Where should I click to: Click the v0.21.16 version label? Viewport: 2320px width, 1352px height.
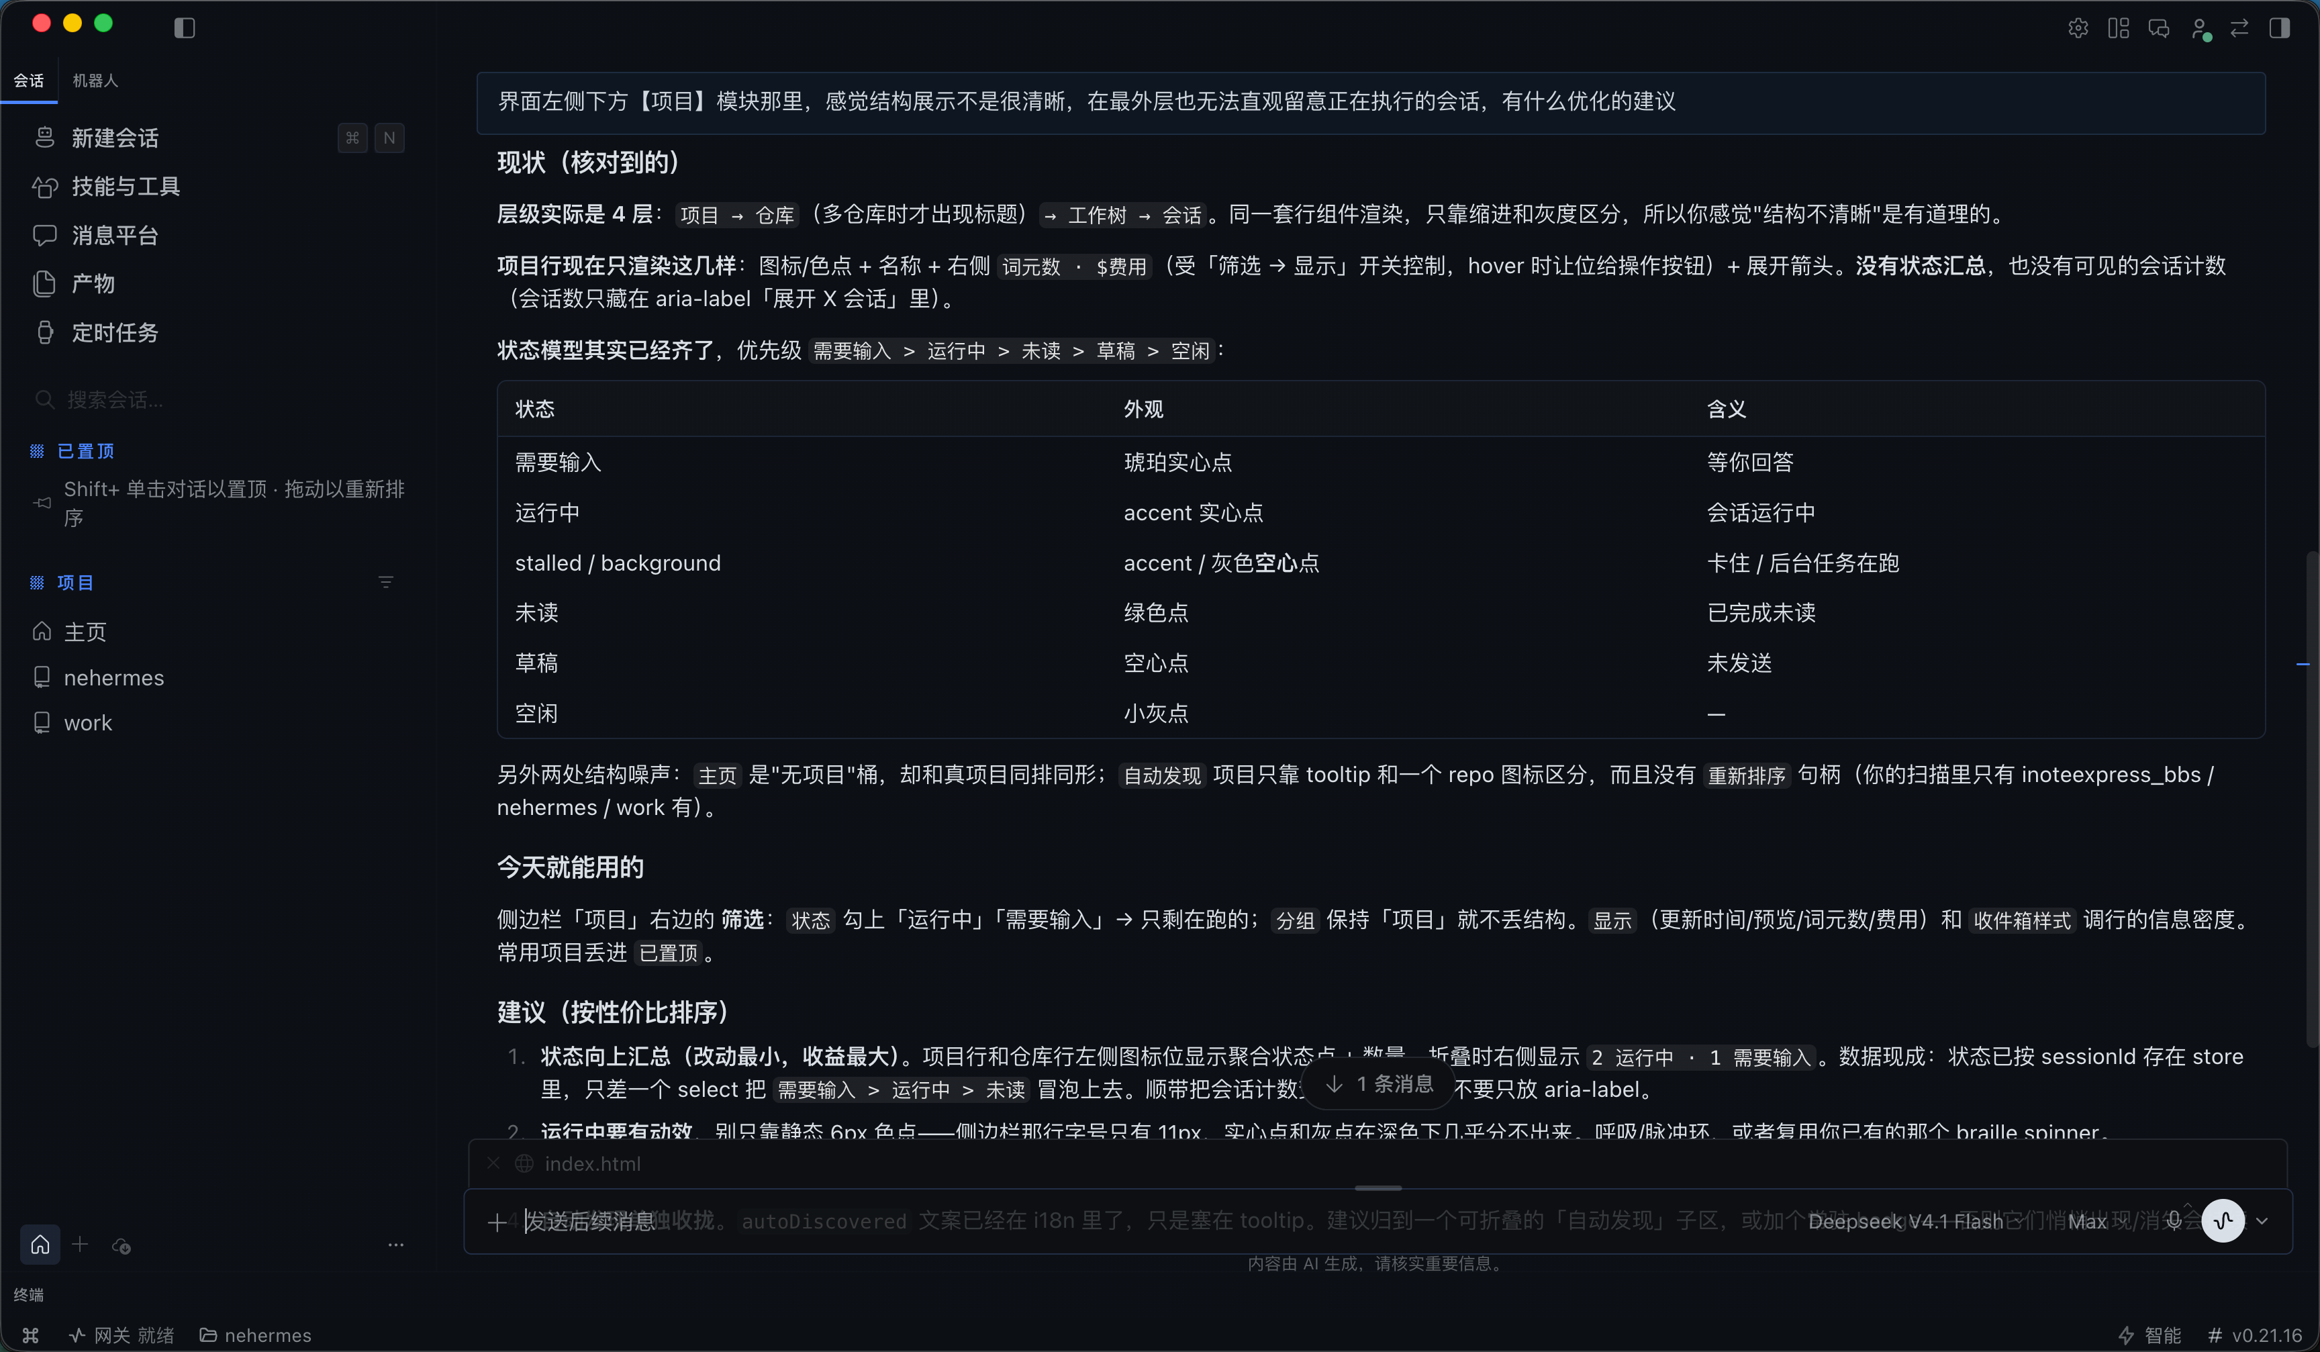[2255, 1335]
